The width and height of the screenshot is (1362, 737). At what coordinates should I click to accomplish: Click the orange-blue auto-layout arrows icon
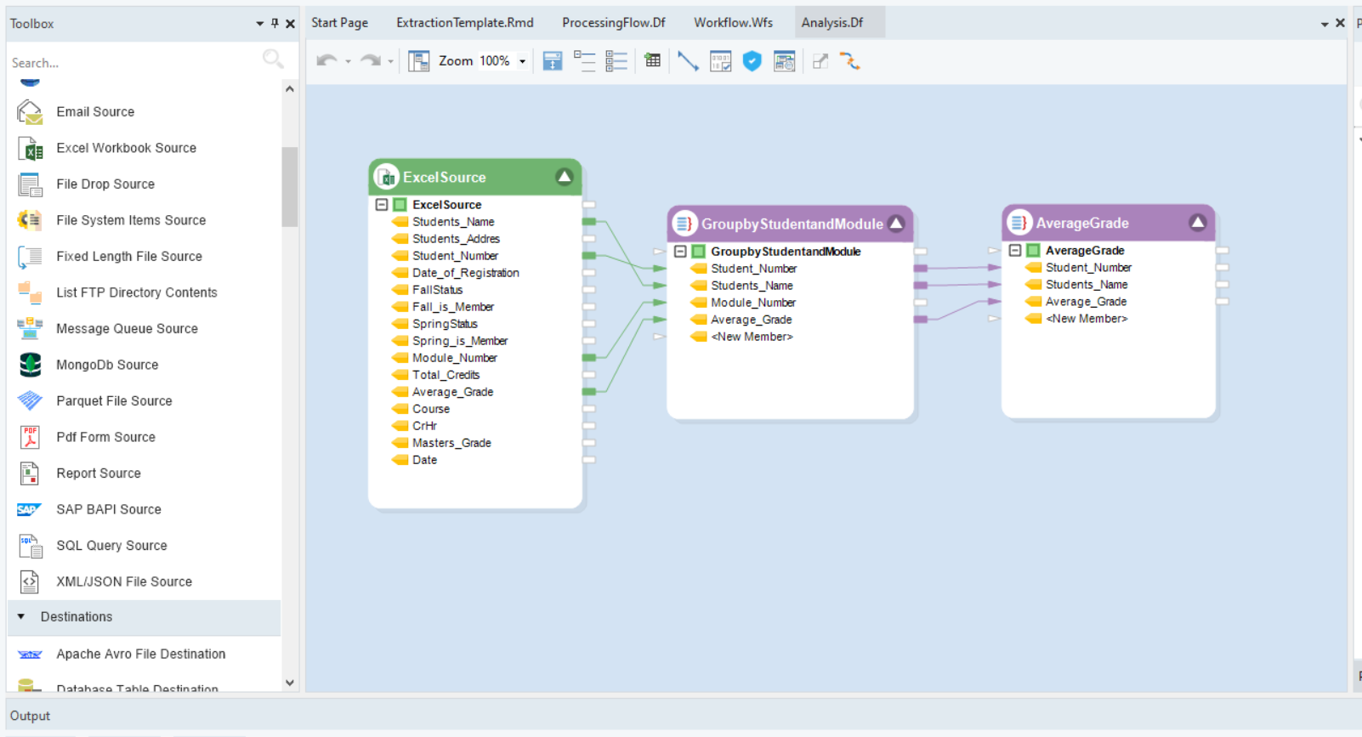(849, 61)
